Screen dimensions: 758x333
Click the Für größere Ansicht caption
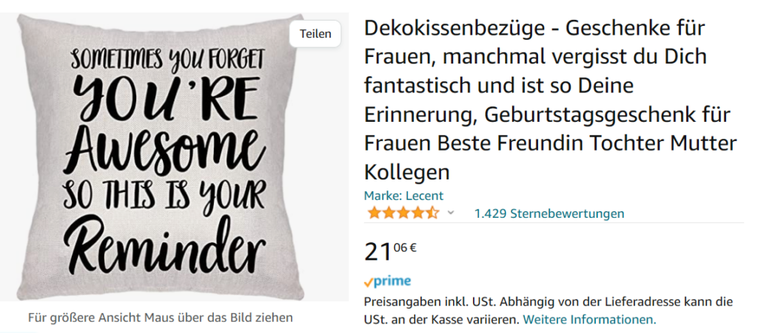[x=161, y=318]
